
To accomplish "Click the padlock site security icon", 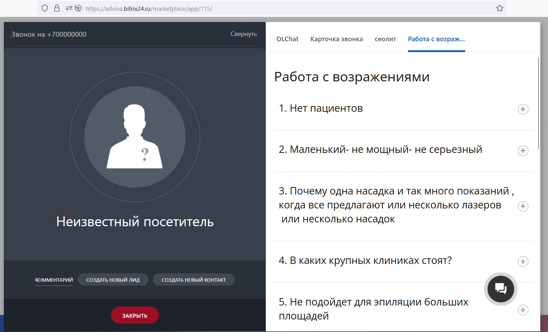I will (57, 8).
